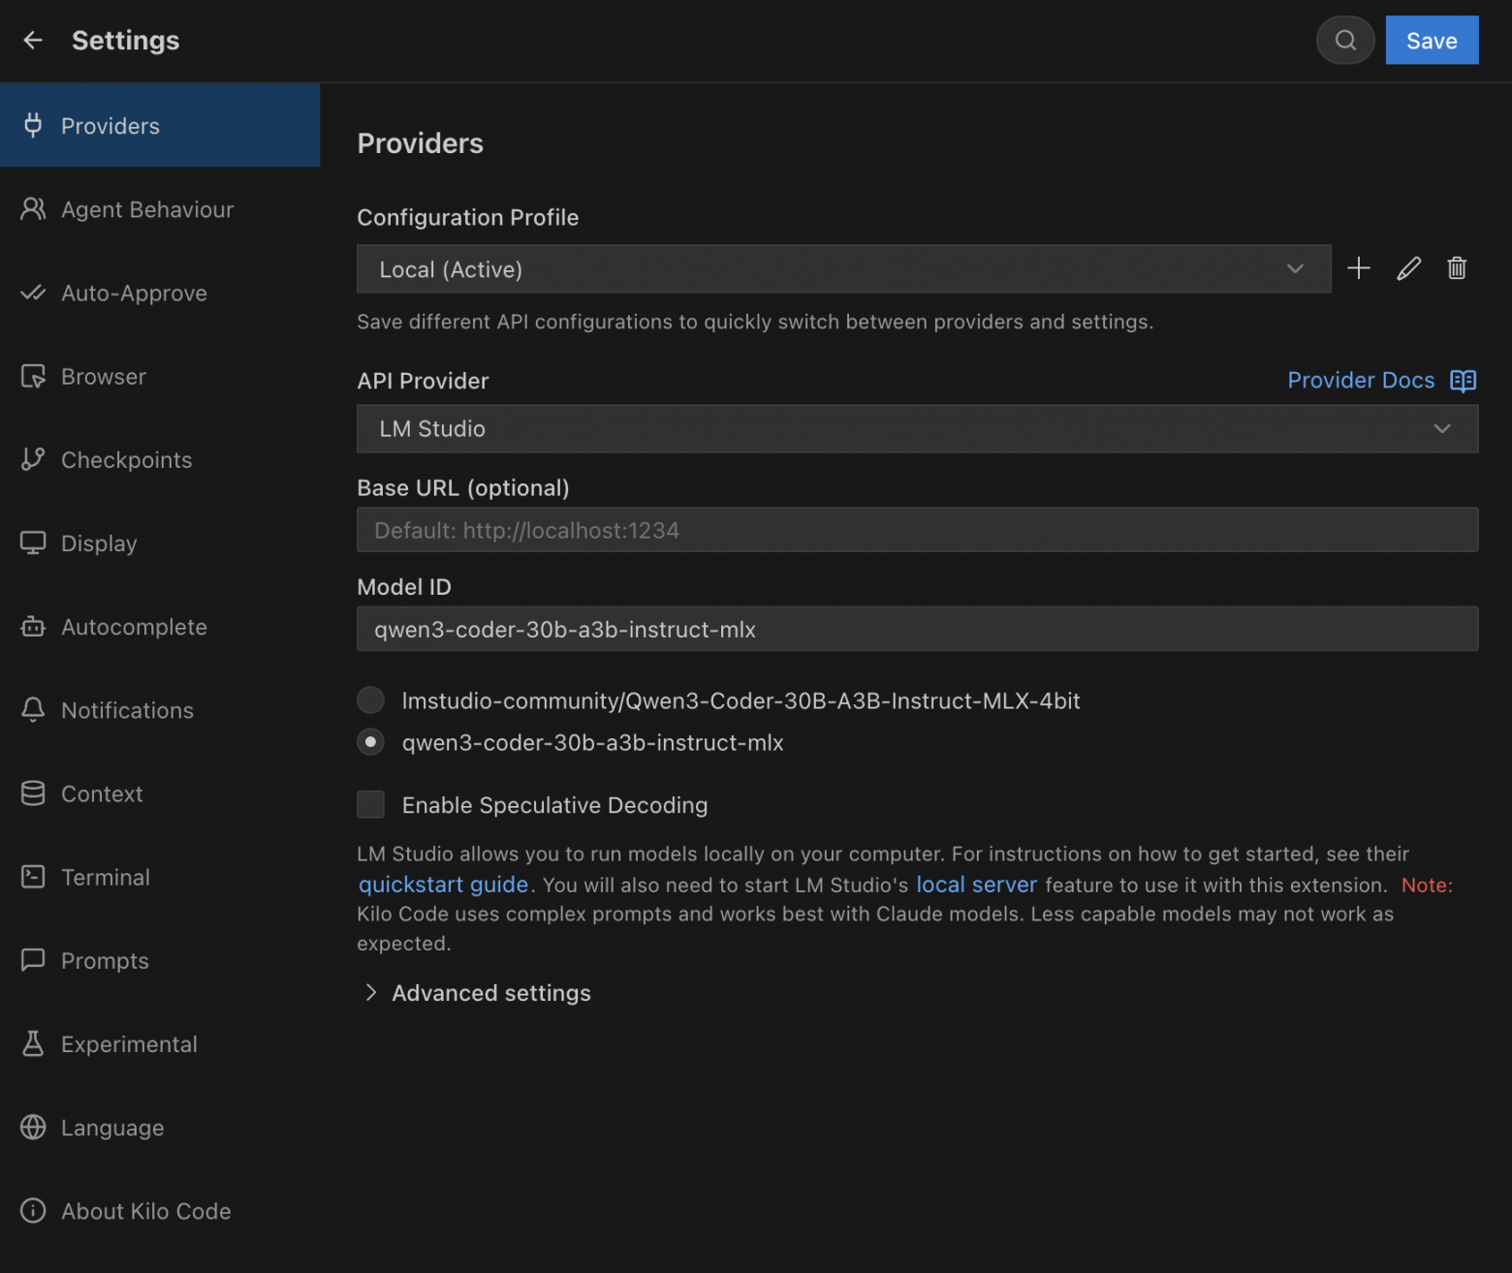Open the API Provider LM Studio dropdown
This screenshot has height=1273, width=1512.
tap(916, 428)
